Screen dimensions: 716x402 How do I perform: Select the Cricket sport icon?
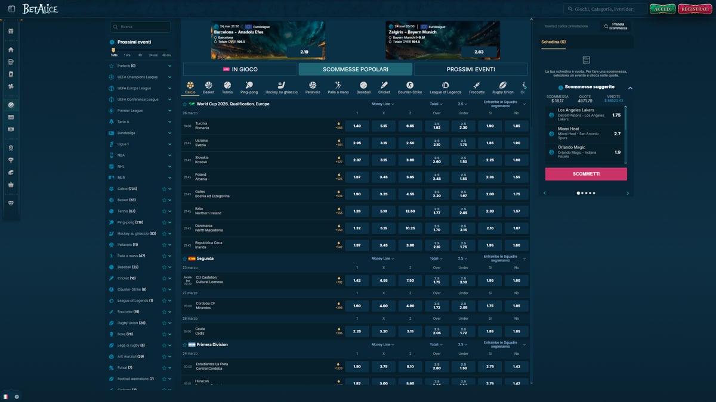coord(384,85)
